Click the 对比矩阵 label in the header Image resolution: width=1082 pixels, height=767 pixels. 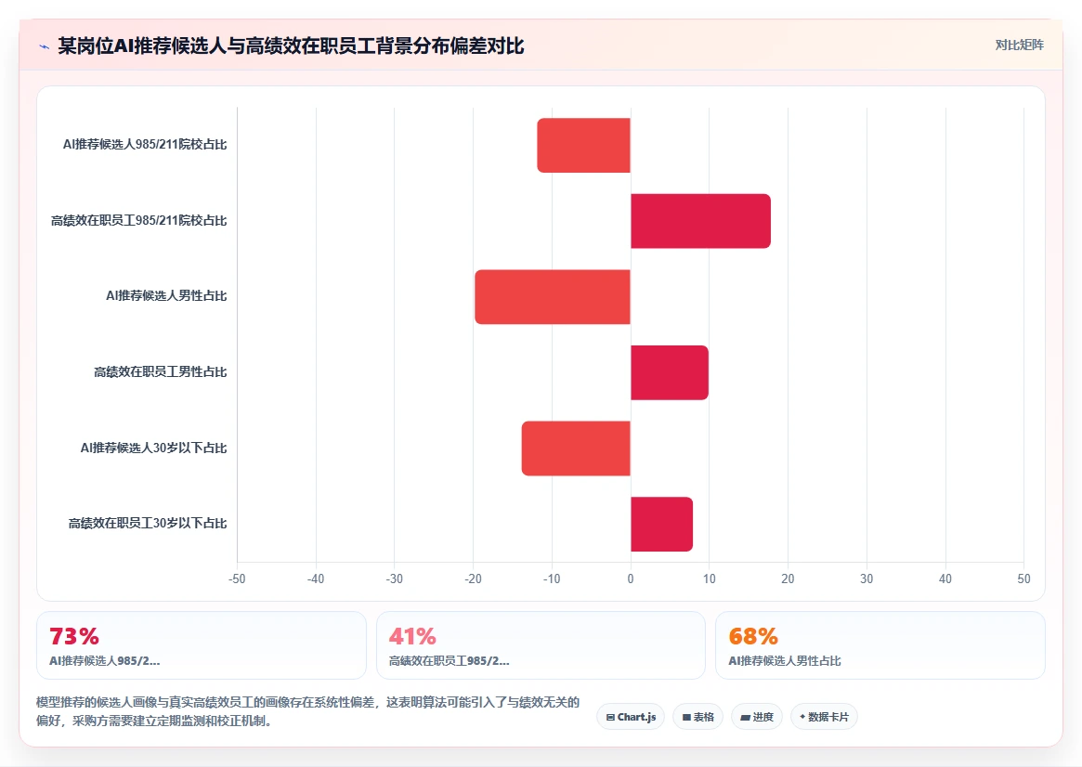point(1019,45)
